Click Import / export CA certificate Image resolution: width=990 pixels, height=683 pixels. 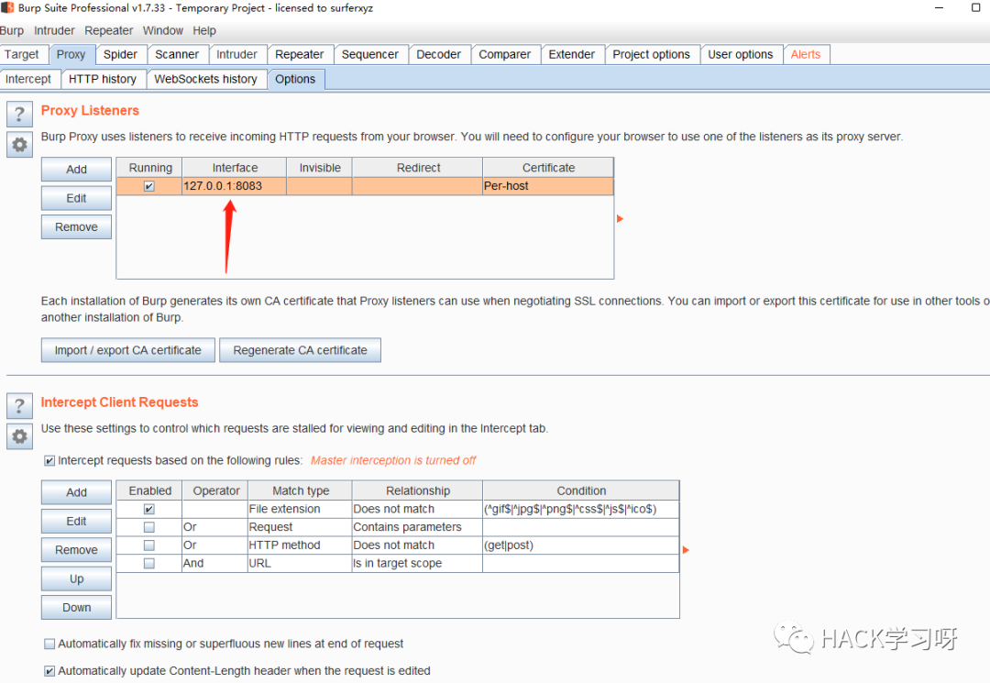128,350
